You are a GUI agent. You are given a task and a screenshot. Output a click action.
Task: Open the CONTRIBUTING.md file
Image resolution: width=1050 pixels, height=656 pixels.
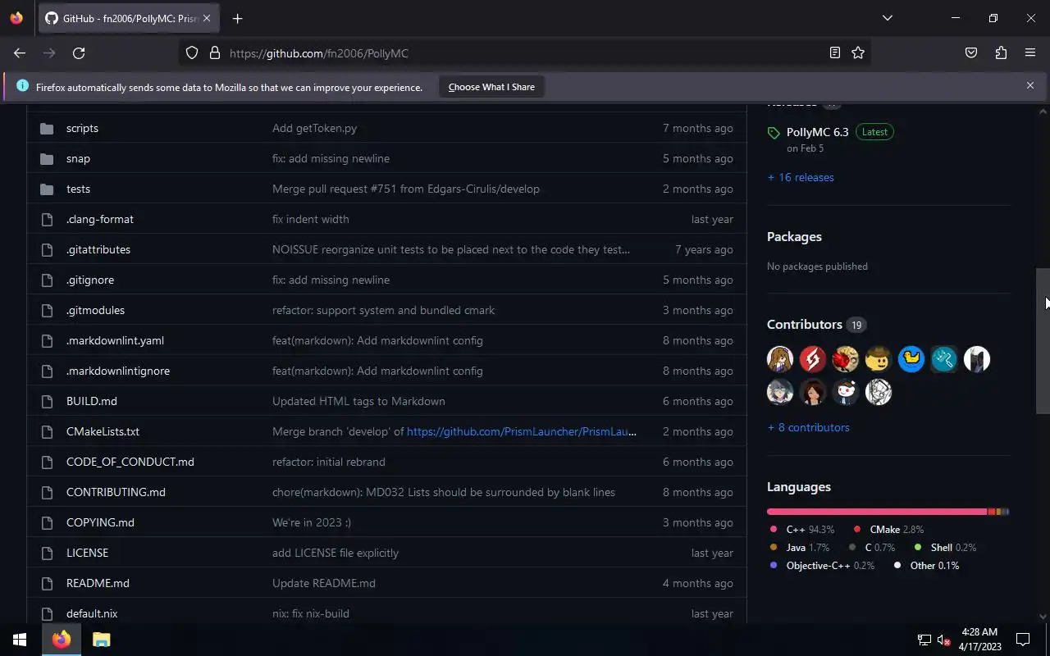(116, 493)
